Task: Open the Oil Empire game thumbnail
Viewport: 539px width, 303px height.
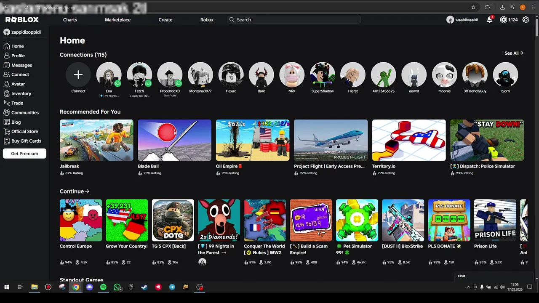Action: pyautogui.click(x=253, y=140)
